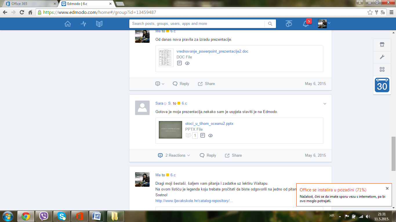The height and width of the screenshot is (222, 396).
Task: Open the store icon in right sidebar
Action: 382,45
